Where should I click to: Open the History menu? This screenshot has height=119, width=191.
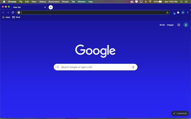[42, 1]
